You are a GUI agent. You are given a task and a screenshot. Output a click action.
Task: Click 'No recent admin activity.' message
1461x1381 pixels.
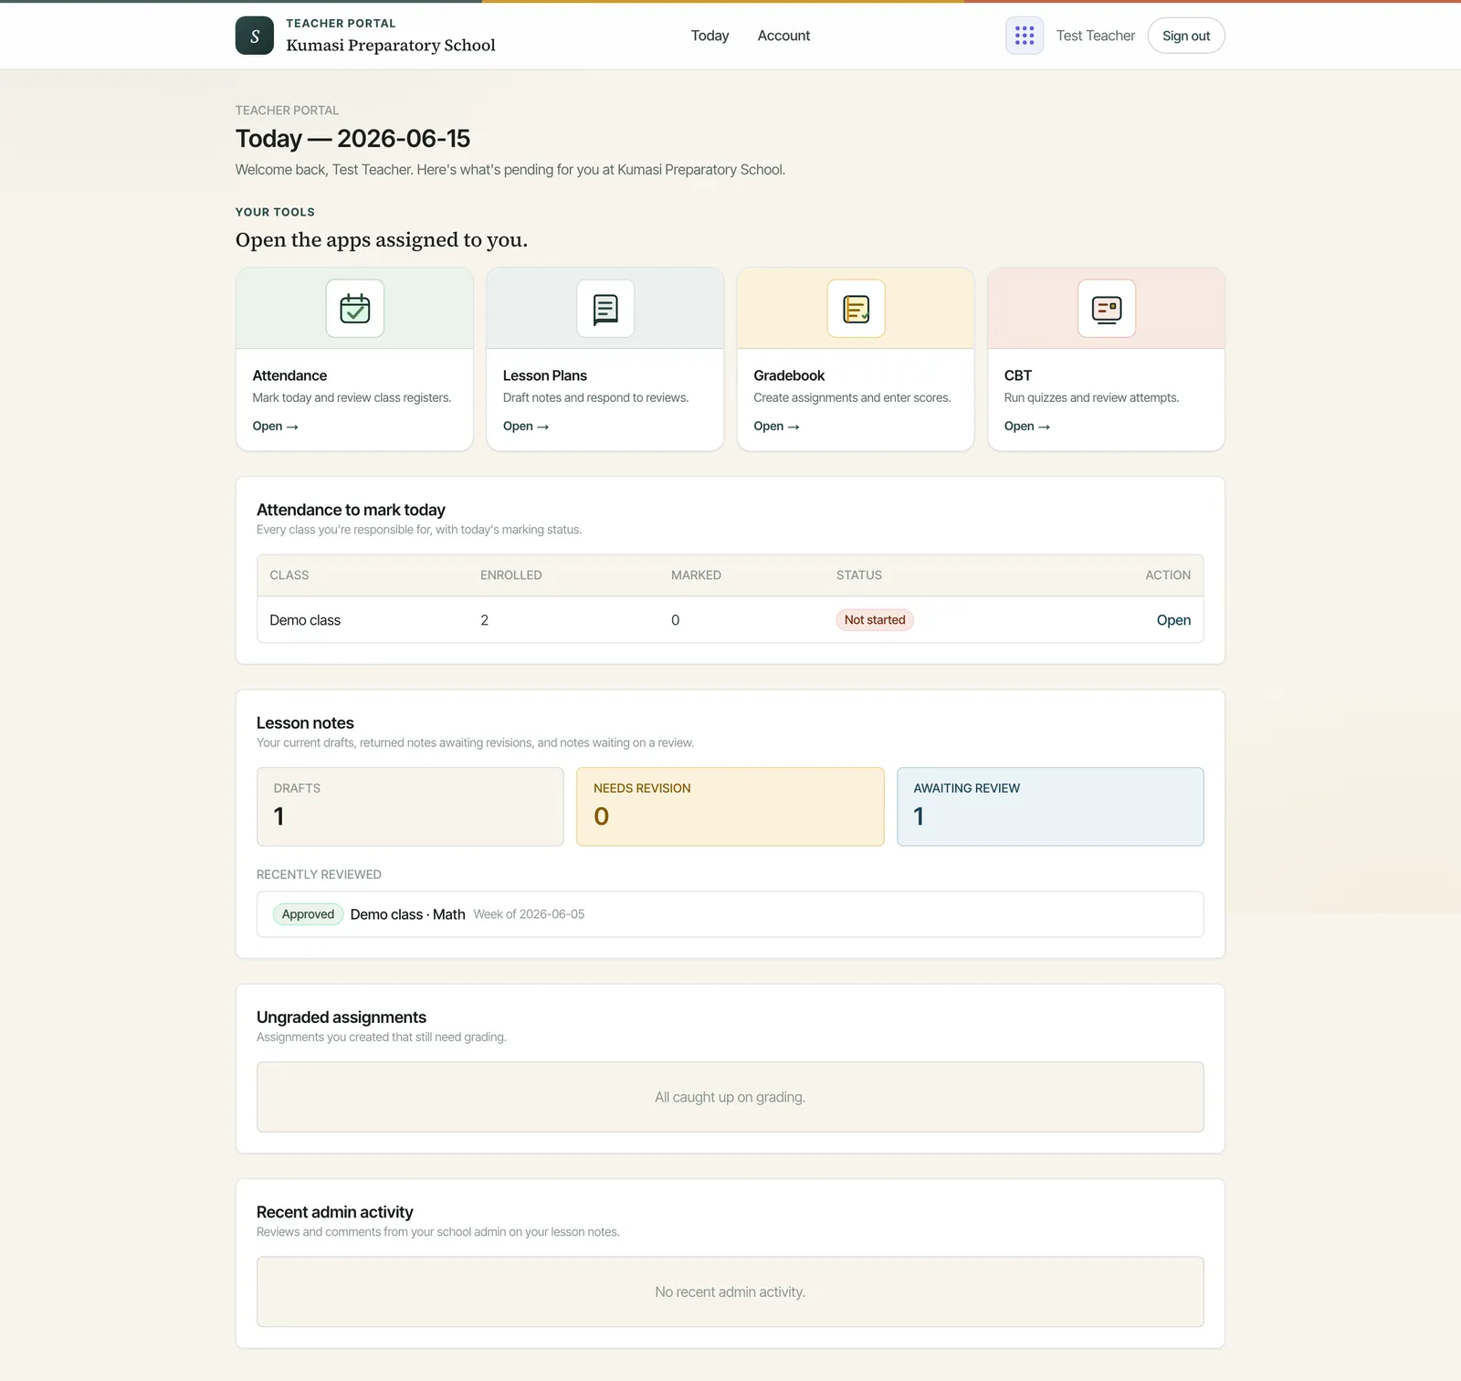(730, 1291)
